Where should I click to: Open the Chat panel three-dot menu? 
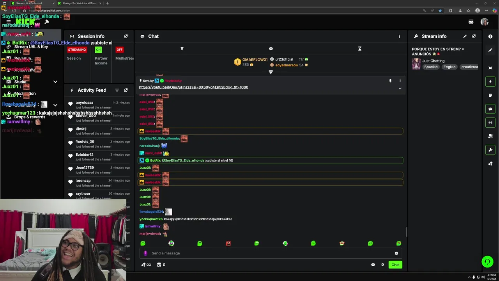(x=399, y=36)
